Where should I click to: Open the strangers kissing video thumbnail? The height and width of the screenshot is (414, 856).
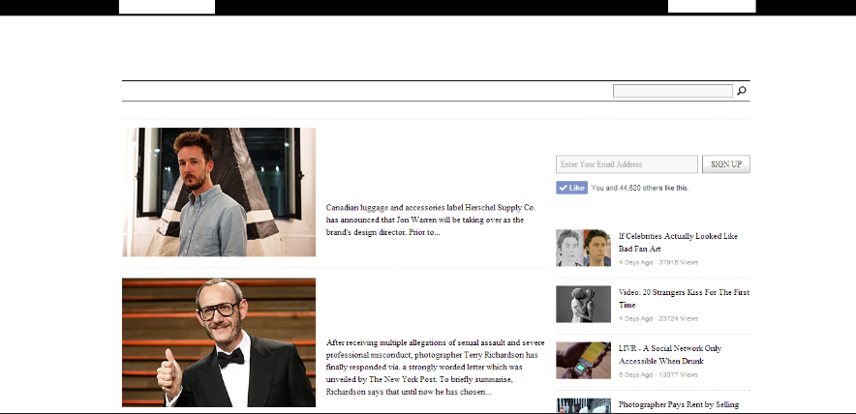(x=583, y=304)
